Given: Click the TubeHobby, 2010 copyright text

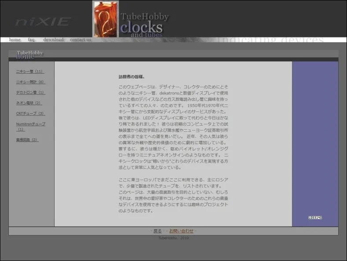Looking at the screenshot, I should point(173,238).
